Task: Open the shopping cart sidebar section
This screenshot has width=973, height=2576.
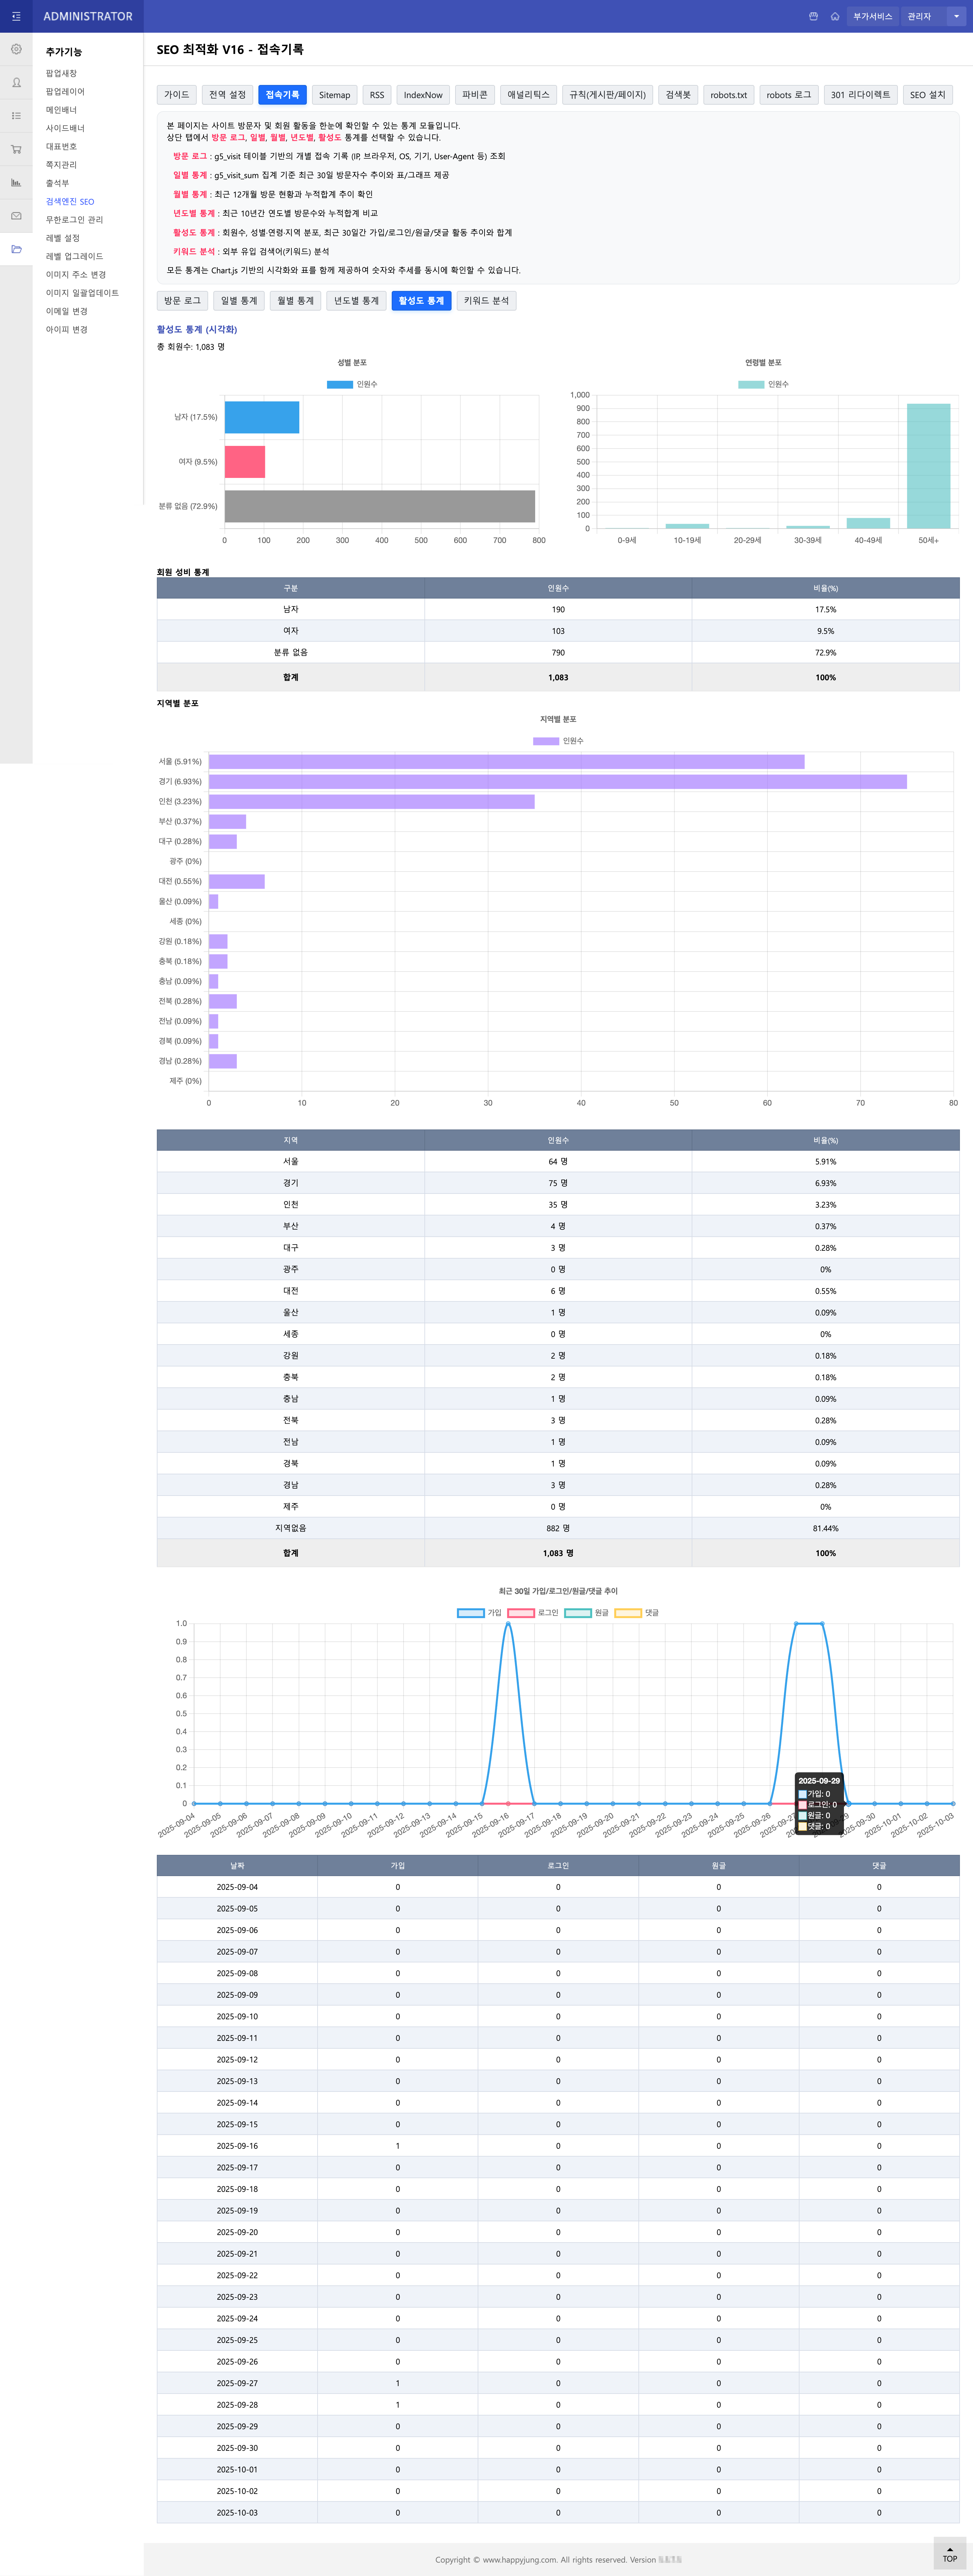Action: click(x=16, y=149)
